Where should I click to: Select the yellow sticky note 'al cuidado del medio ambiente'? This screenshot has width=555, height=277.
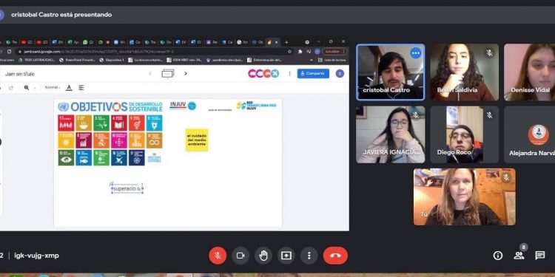[197, 140]
